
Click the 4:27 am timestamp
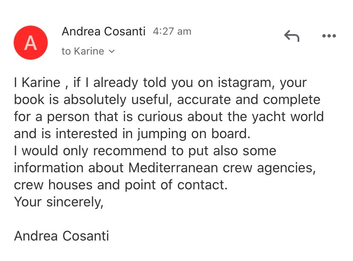tap(172, 32)
